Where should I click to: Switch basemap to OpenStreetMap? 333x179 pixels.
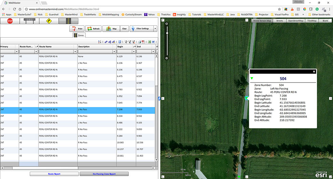point(296,21)
